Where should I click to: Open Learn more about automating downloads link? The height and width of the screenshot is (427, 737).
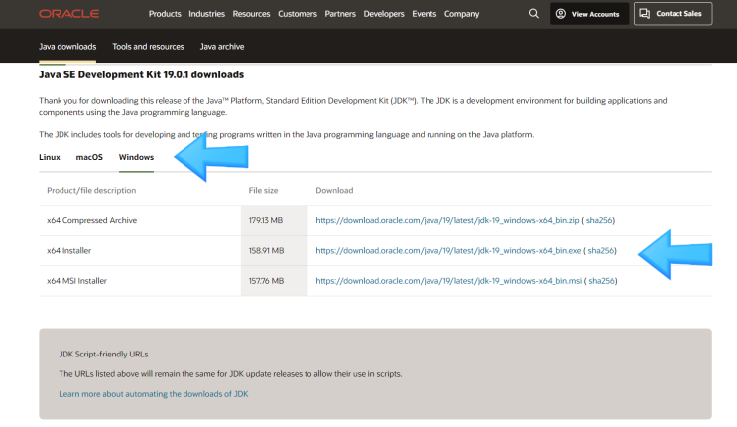click(x=153, y=394)
